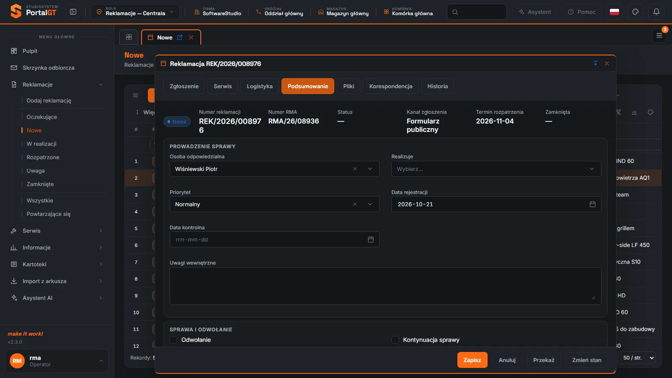The height and width of the screenshot is (378, 672).
Task: Click the Zapisz button
Action: coord(472,360)
